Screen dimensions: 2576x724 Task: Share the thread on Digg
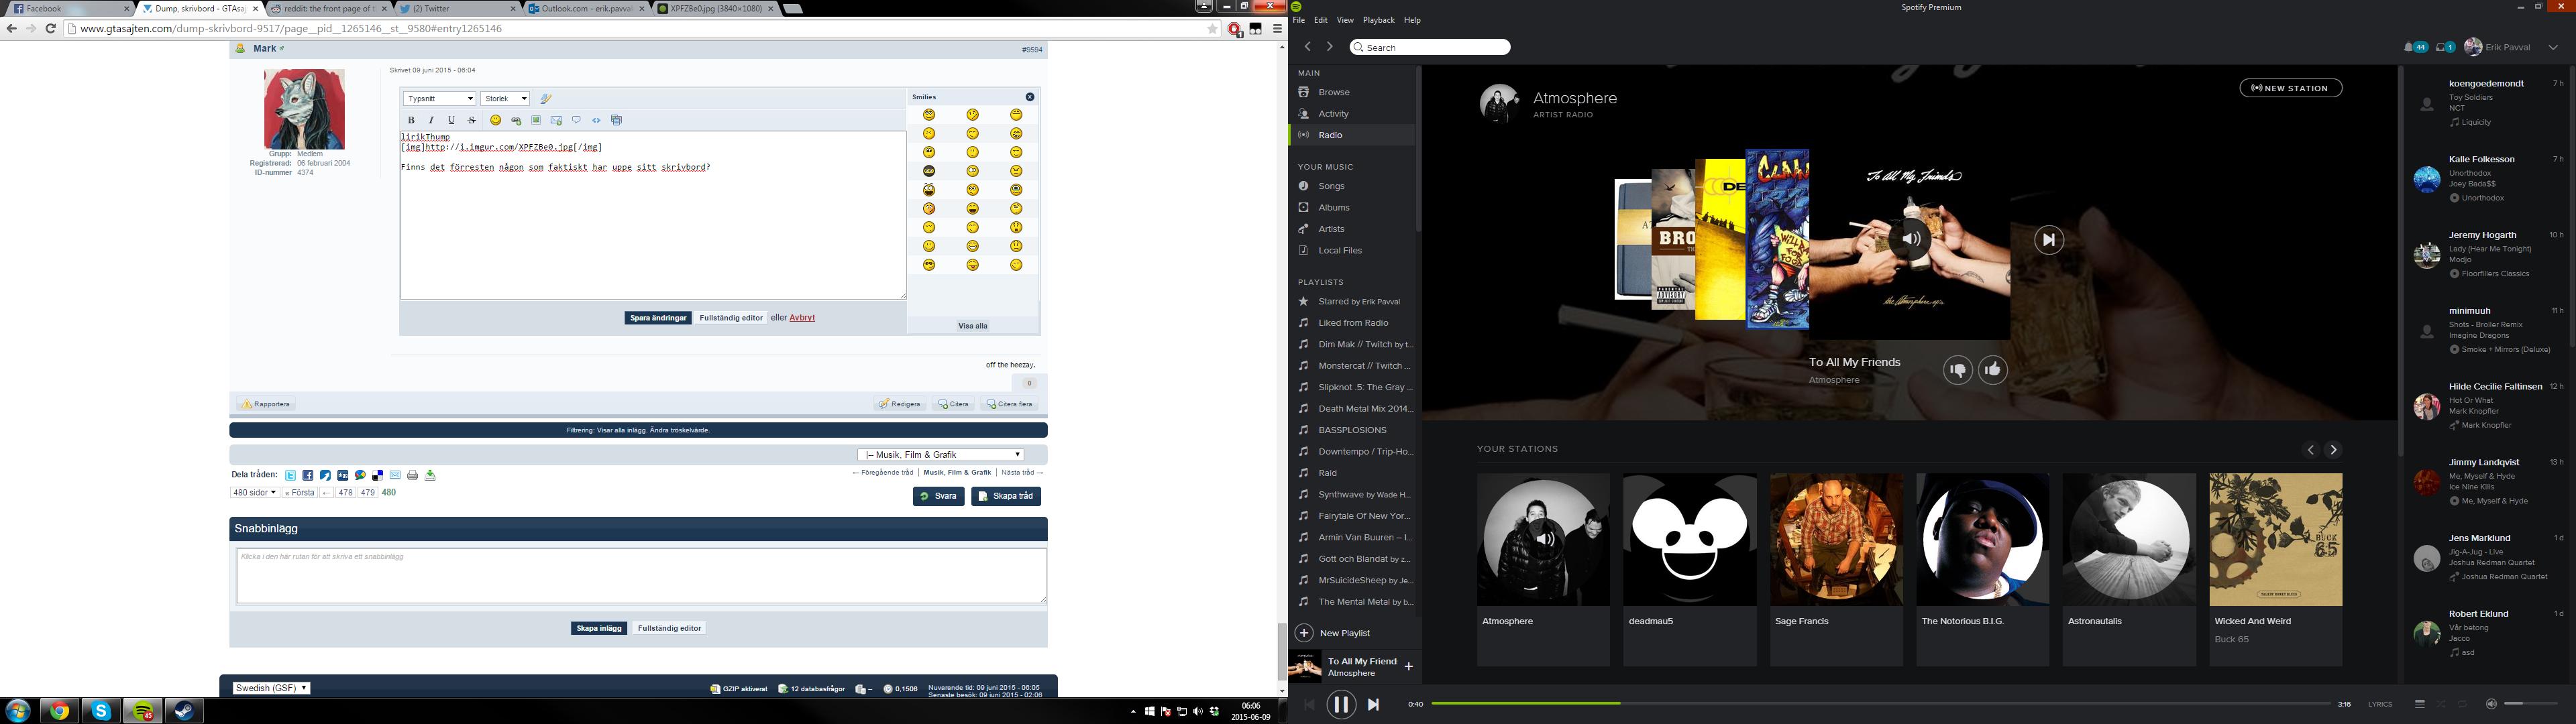click(x=343, y=475)
